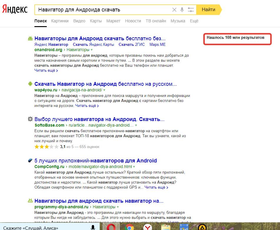Click the onandroid.org favicon
The width and height of the screenshot is (280, 230).
pyautogui.click(x=30, y=38)
